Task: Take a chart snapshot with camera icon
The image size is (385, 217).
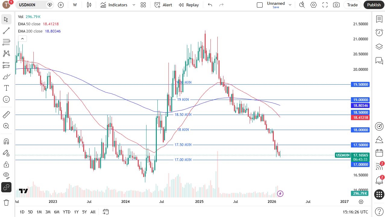Action: coord(336,5)
